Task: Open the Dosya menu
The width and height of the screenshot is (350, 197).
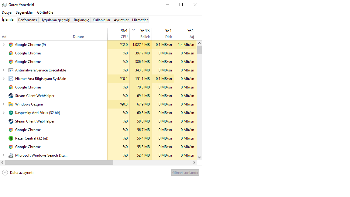Action: (x=7, y=12)
